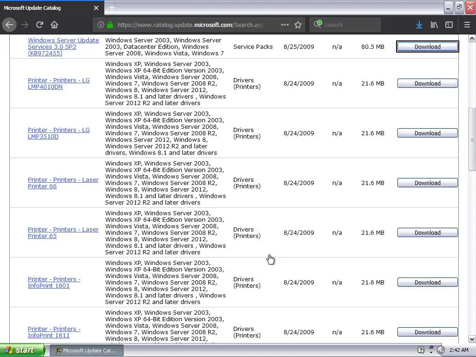
Task: Go back to the previous page
Action: coord(9,25)
